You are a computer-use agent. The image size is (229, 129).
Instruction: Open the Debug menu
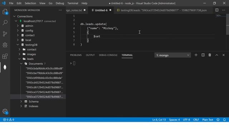pos(60,3)
